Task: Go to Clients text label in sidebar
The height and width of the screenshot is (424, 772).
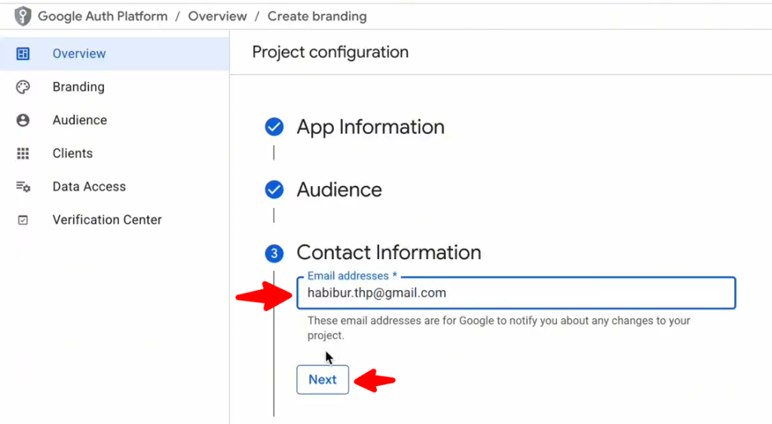Action: click(x=72, y=154)
